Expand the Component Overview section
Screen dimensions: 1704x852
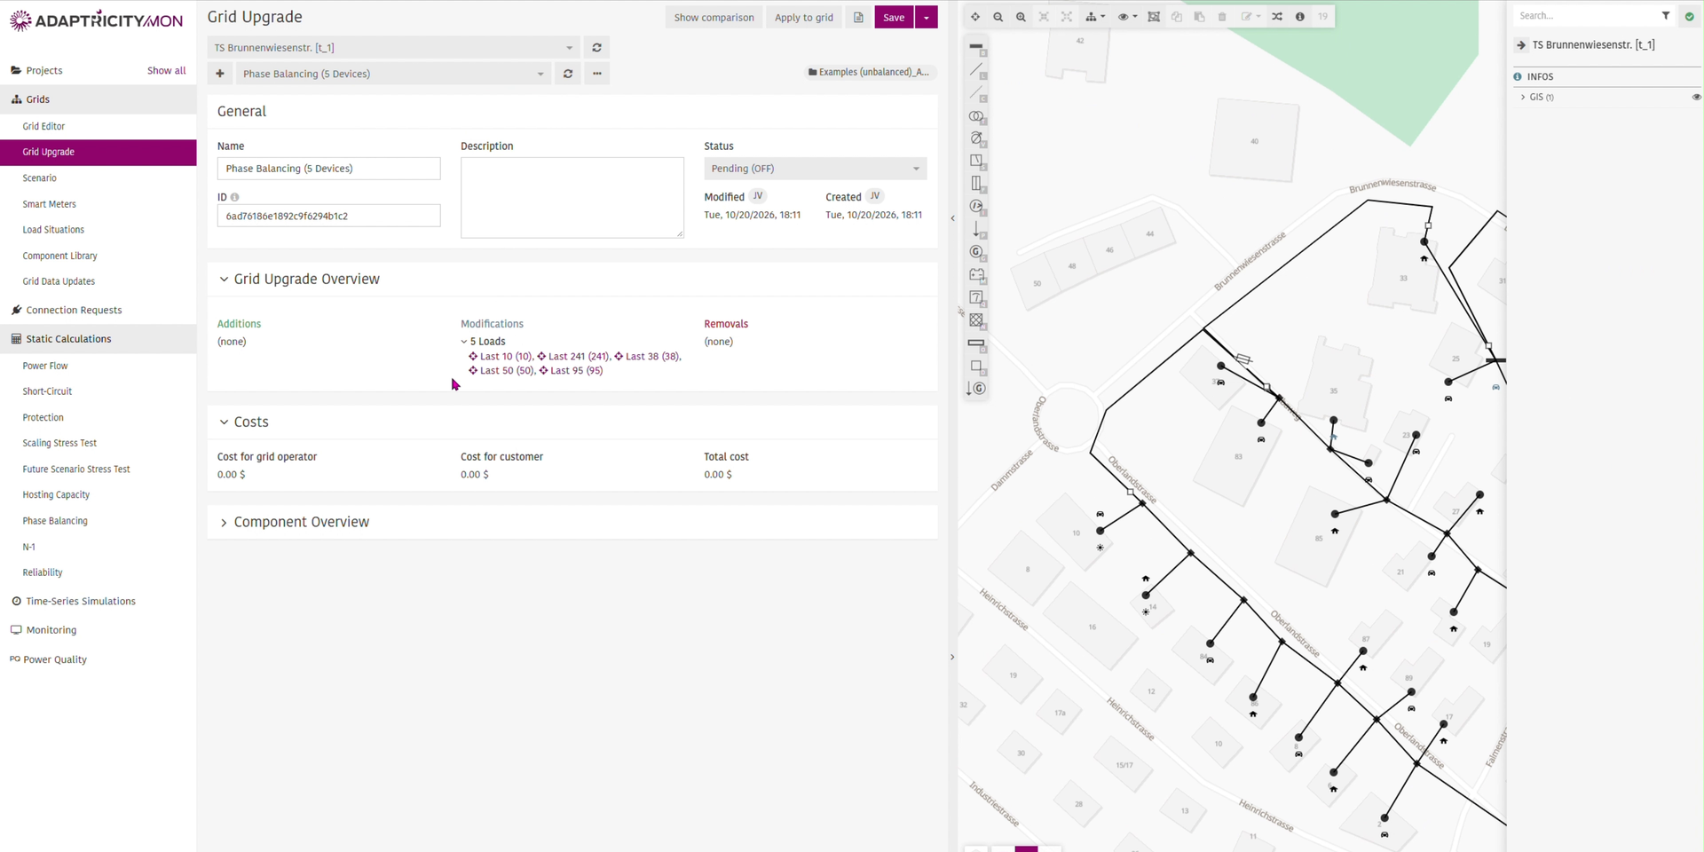pyautogui.click(x=224, y=523)
